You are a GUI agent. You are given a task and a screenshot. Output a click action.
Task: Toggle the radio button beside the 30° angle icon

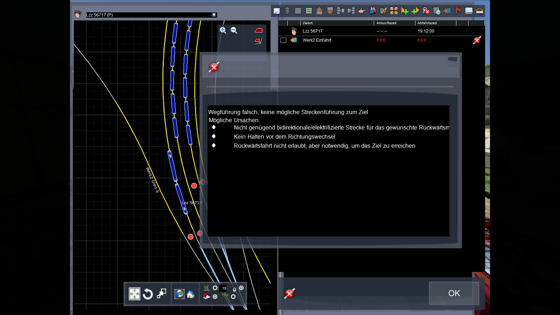tap(215, 288)
